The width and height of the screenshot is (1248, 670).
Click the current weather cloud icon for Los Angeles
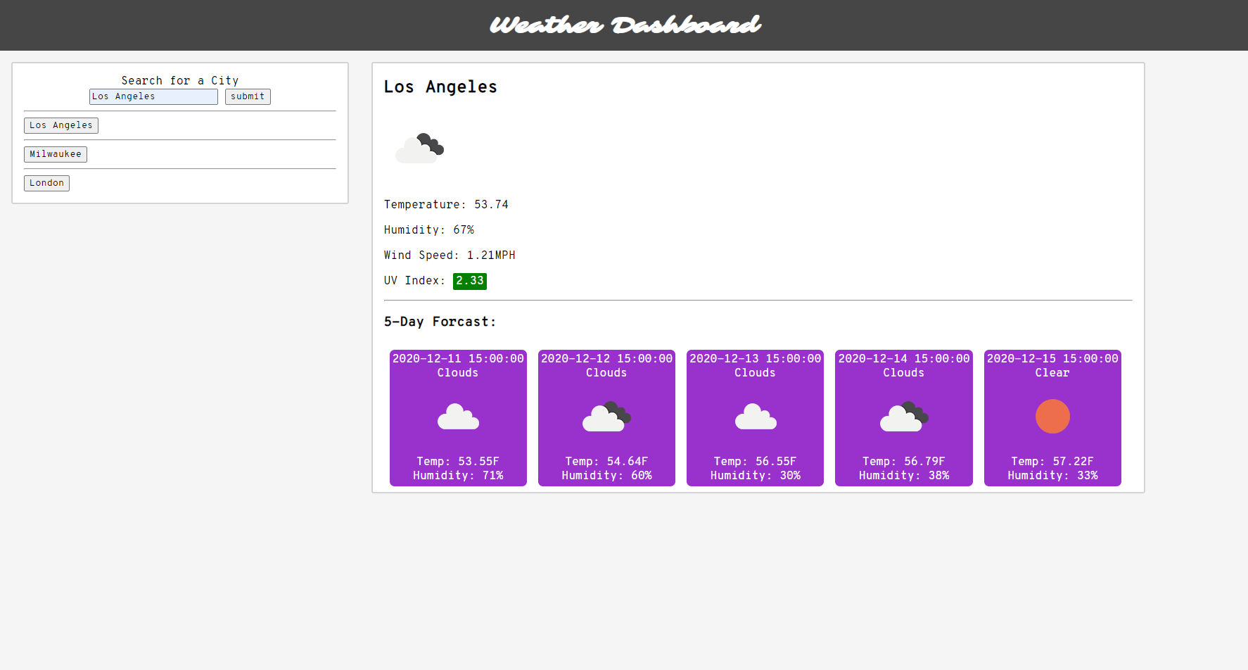pos(419,148)
